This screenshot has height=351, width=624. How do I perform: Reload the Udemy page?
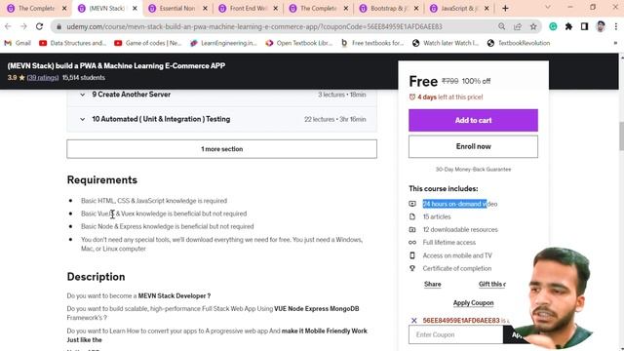pos(39,26)
